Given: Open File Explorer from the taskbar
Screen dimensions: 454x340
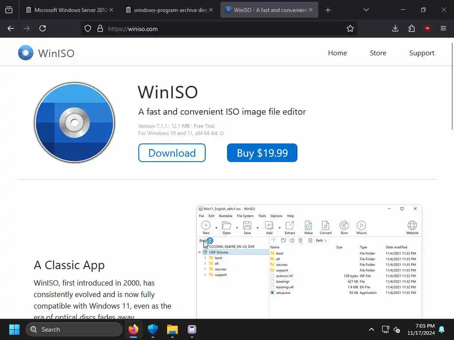Looking at the screenshot, I should tap(172, 329).
